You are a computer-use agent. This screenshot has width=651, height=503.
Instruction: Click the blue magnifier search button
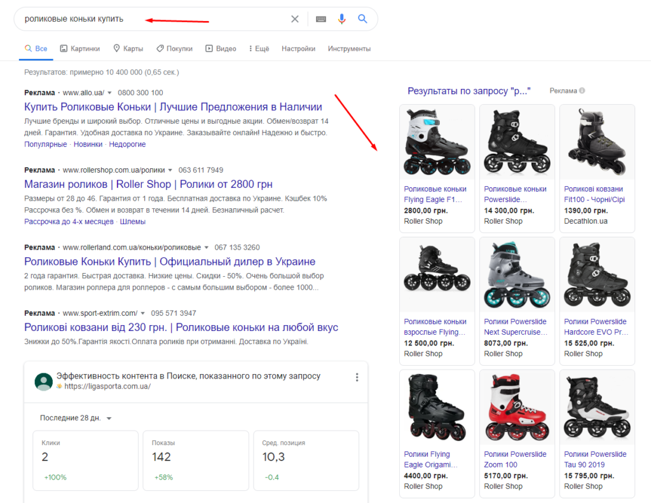(362, 19)
